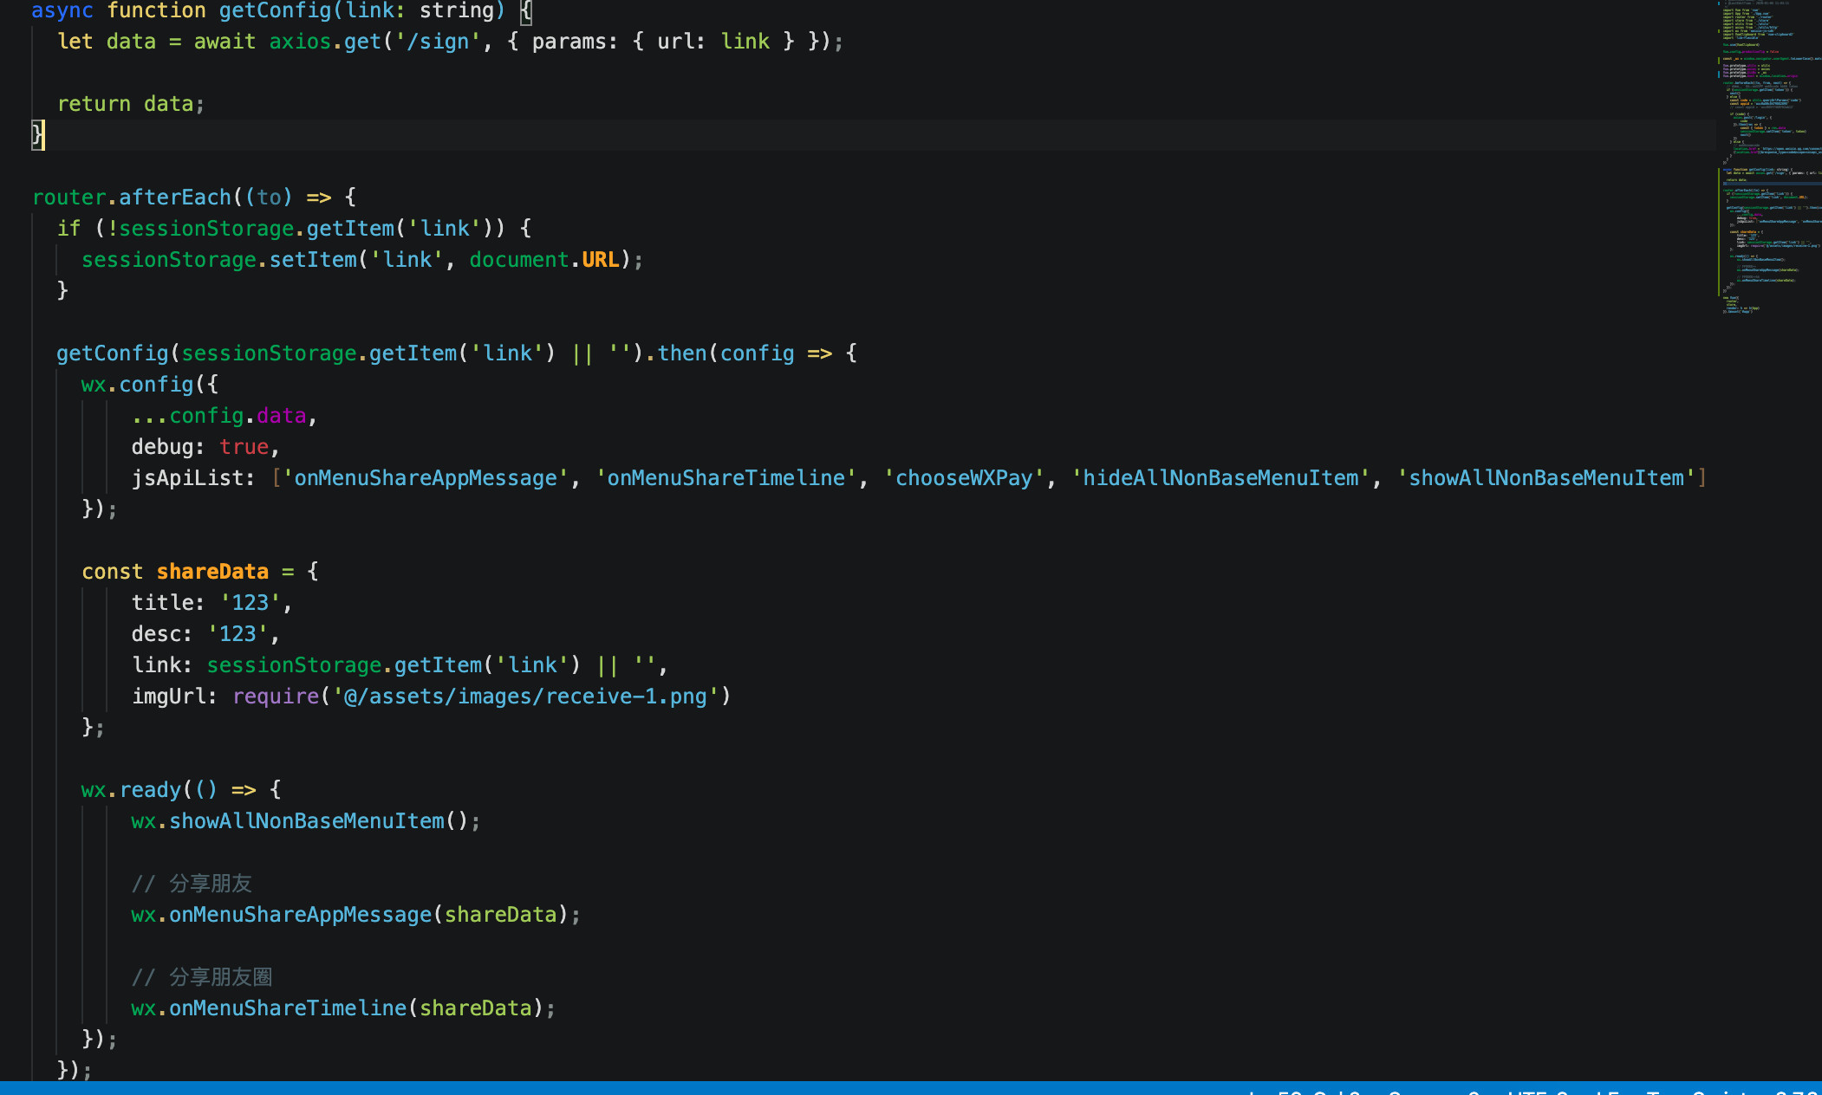Click 'showAllNonBaseMenuItem' in jsApiList array
Screen dimensions: 1822x1095
point(1545,477)
